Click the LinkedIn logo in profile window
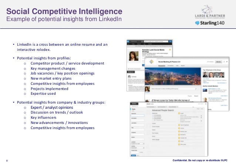This screenshot has height=163, width=236. pos(128,42)
